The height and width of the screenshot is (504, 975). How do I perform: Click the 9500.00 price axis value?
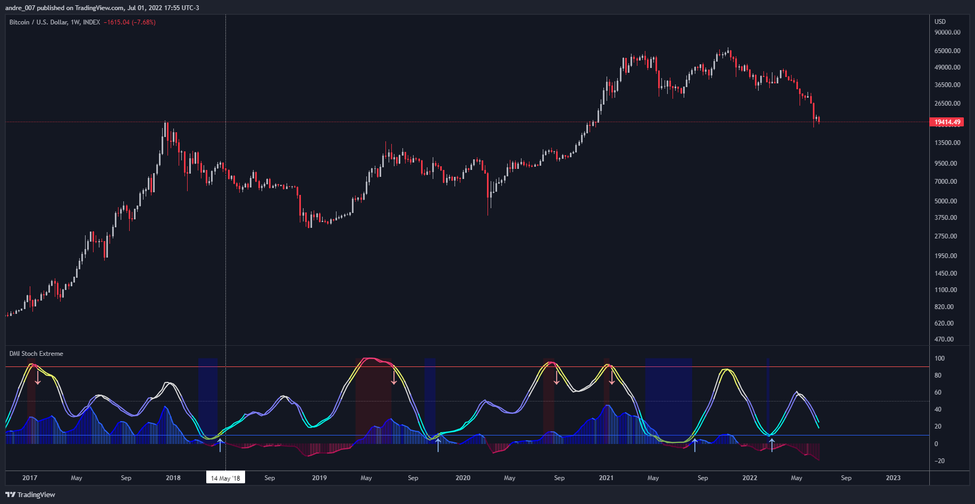946,164
